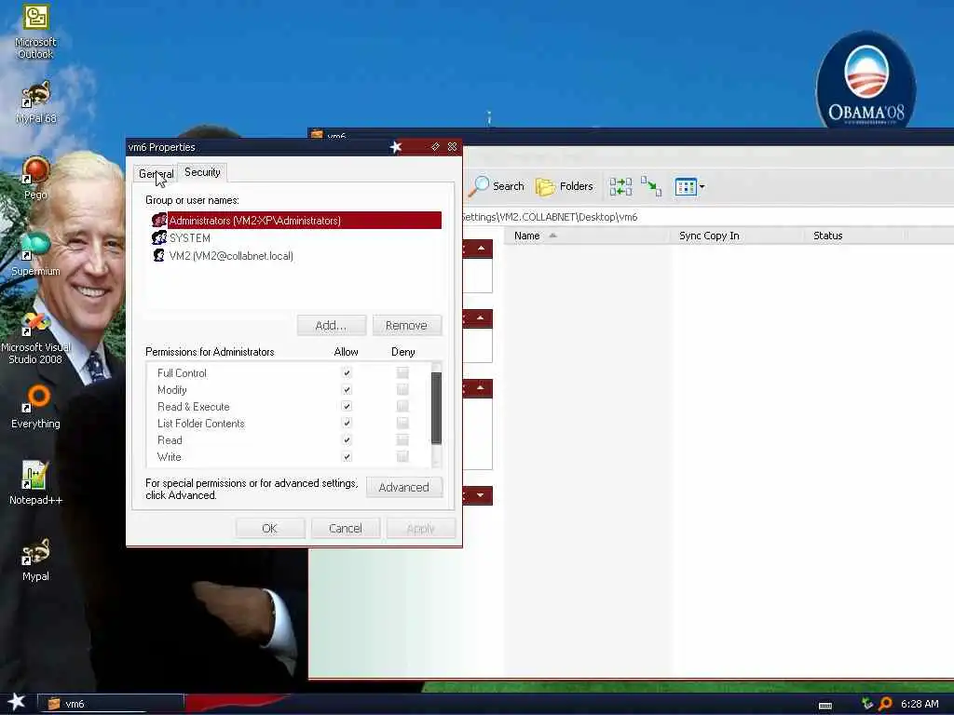
Task: Toggle Allow checkbox for Read
Action: pyautogui.click(x=347, y=439)
